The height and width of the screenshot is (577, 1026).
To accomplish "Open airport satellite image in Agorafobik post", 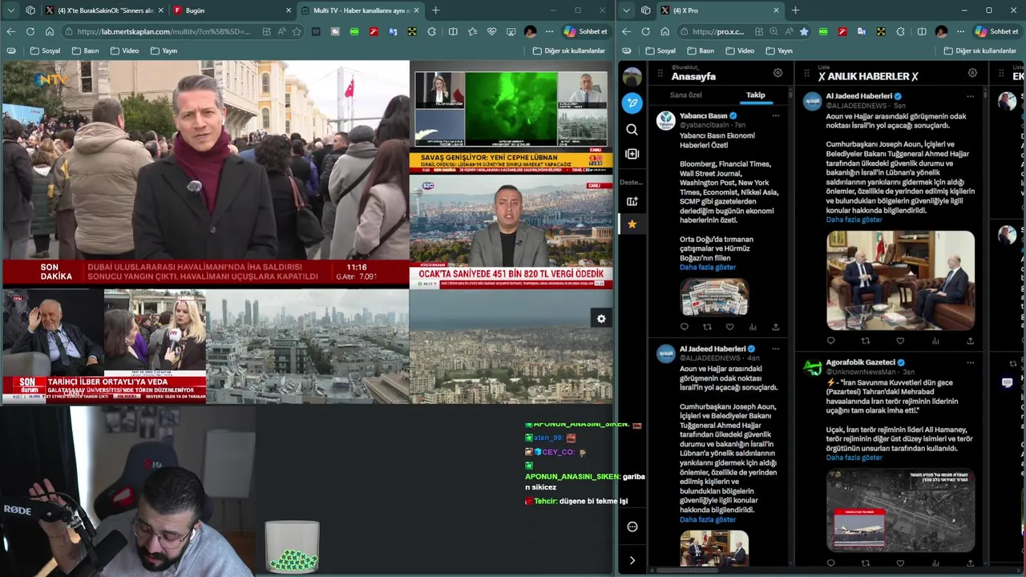I will [x=900, y=510].
